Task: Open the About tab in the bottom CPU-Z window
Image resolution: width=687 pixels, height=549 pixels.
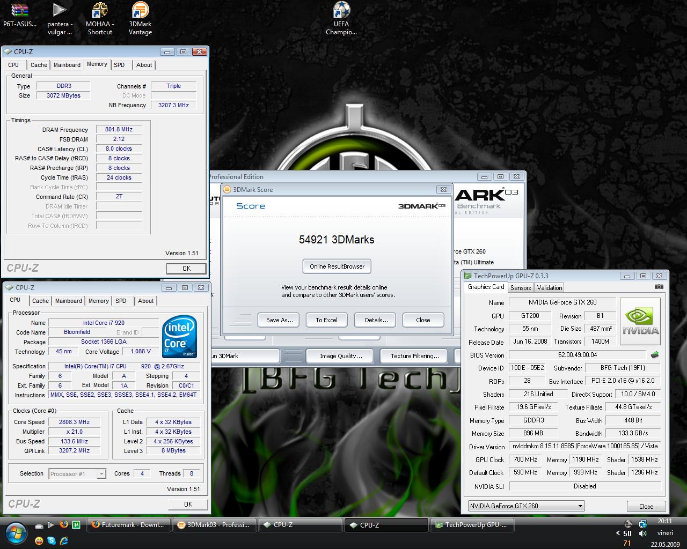Action: click(145, 301)
